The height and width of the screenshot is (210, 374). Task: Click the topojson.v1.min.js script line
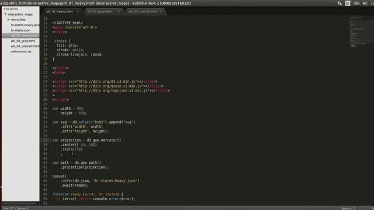[111, 91]
